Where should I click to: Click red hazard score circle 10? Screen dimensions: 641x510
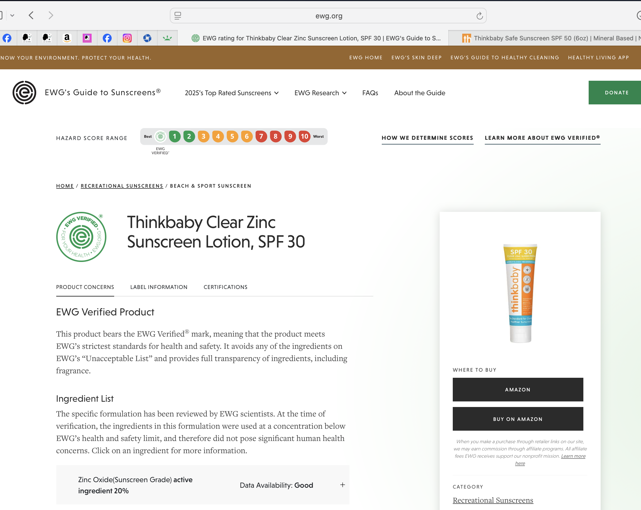304,136
